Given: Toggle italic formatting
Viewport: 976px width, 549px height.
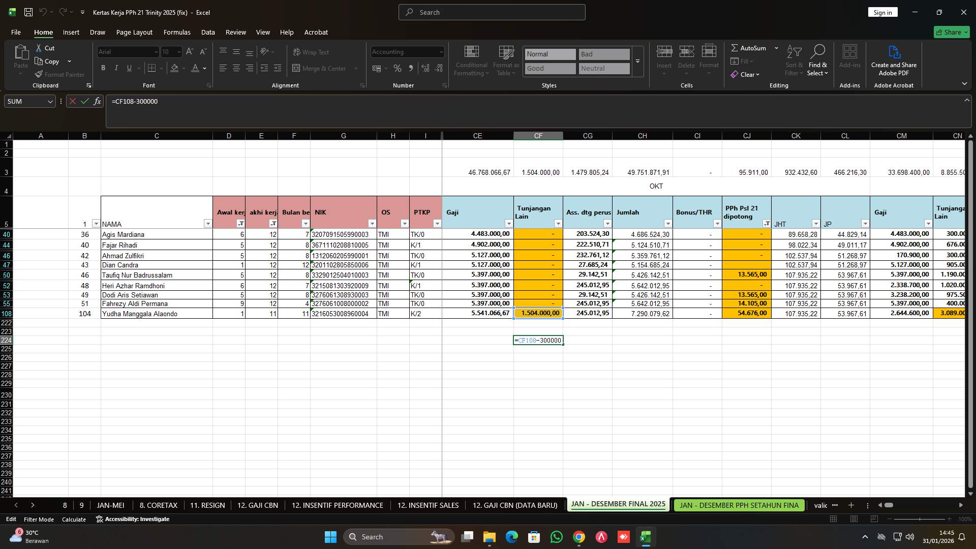Looking at the screenshot, I should pos(116,68).
